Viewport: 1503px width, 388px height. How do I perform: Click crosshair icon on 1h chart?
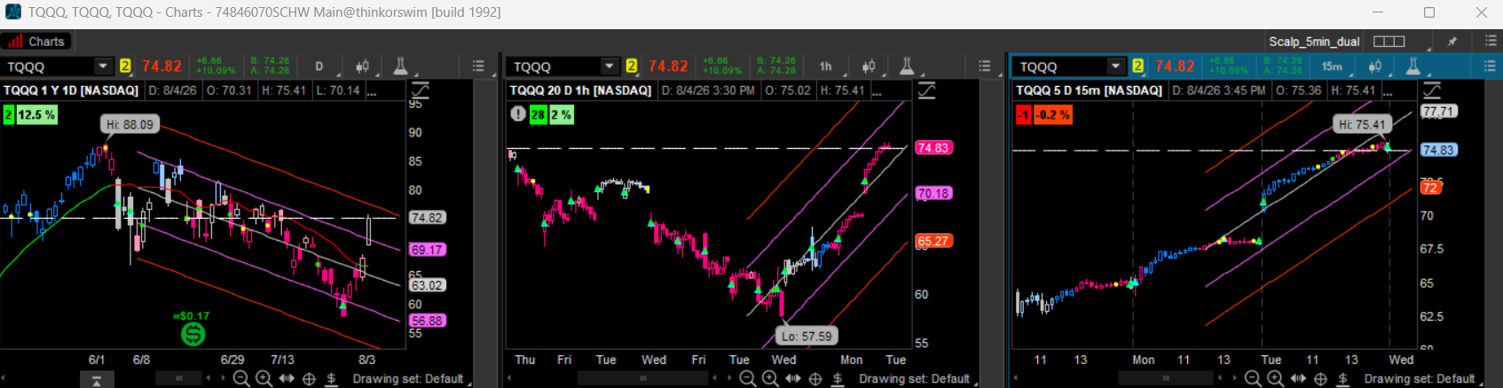pyautogui.click(x=815, y=379)
